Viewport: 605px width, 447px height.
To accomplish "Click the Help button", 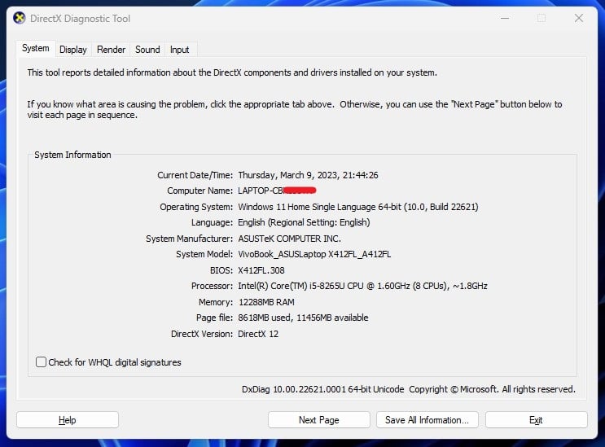I will point(67,419).
